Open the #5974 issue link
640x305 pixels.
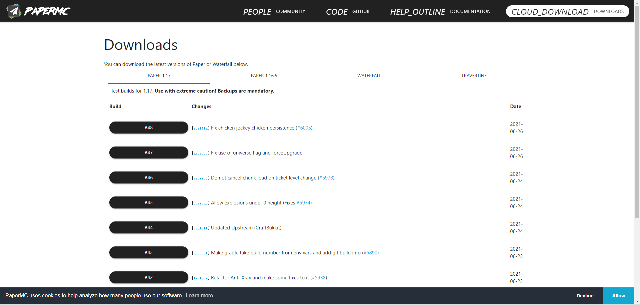click(x=303, y=203)
